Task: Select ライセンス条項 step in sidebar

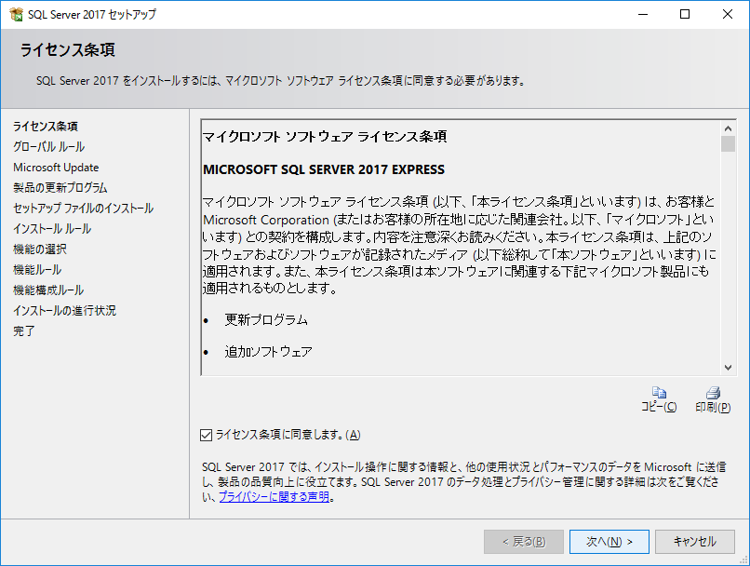Action: (46, 127)
